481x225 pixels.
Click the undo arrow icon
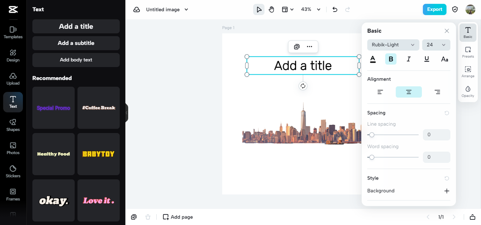335,9
